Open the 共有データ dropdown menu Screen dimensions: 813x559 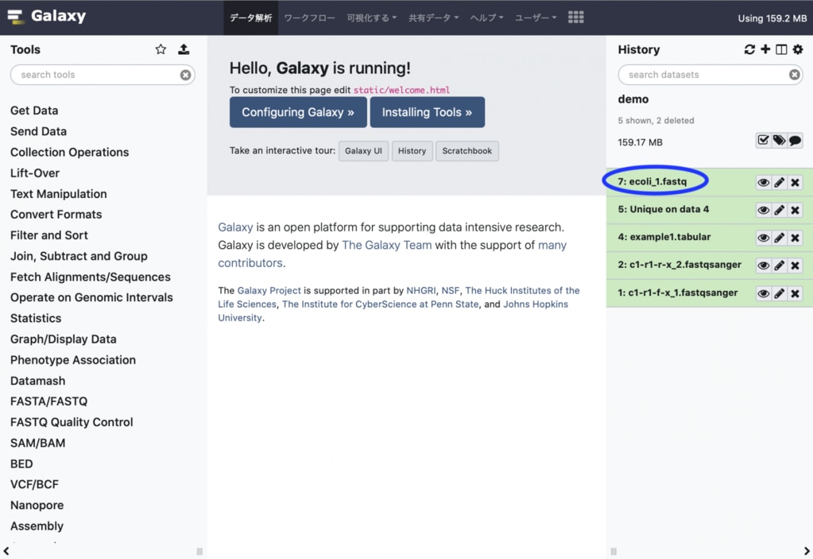tap(433, 17)
